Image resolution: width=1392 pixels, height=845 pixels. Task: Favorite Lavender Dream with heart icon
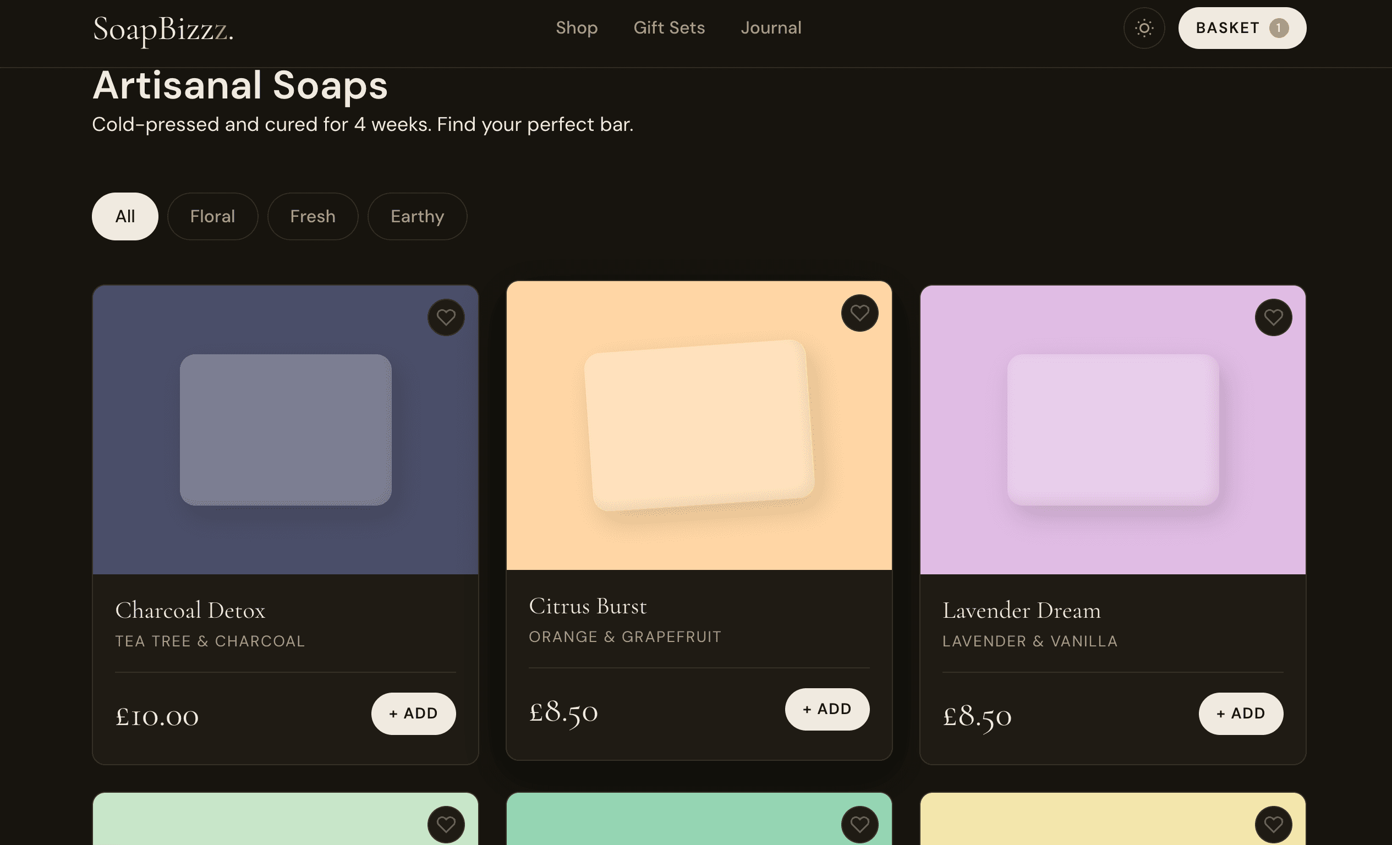point(1273,317)
